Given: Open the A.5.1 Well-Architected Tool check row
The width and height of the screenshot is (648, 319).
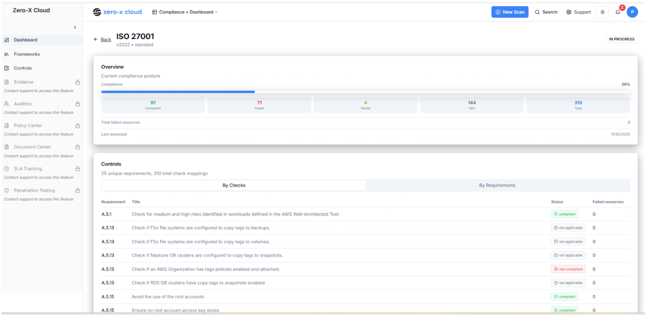Looking at the screenshot, I should point(365,214).
